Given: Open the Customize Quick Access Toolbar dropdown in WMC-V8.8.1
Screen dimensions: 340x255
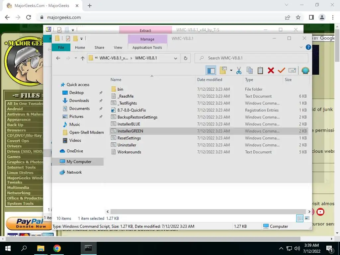Looking at the screenshot, I should (x=81, y=39).
